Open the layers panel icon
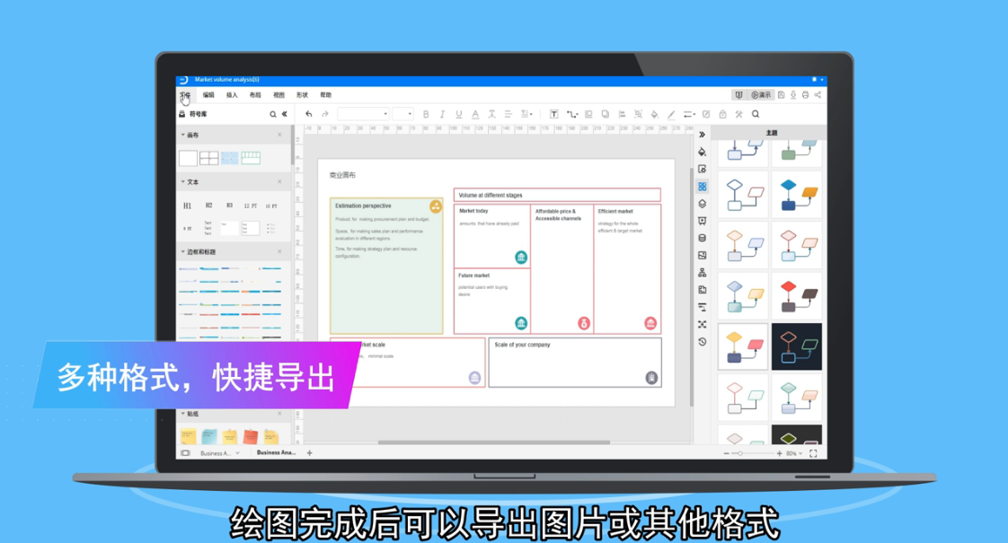 [x=702, y=204]
